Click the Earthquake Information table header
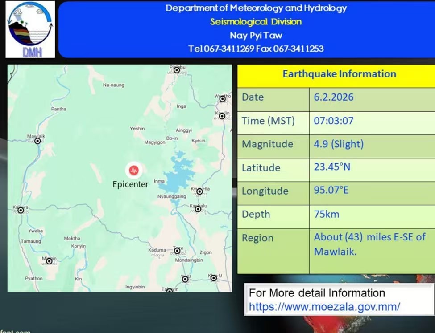This screenshot has height=333, width=435. point(339,74)
